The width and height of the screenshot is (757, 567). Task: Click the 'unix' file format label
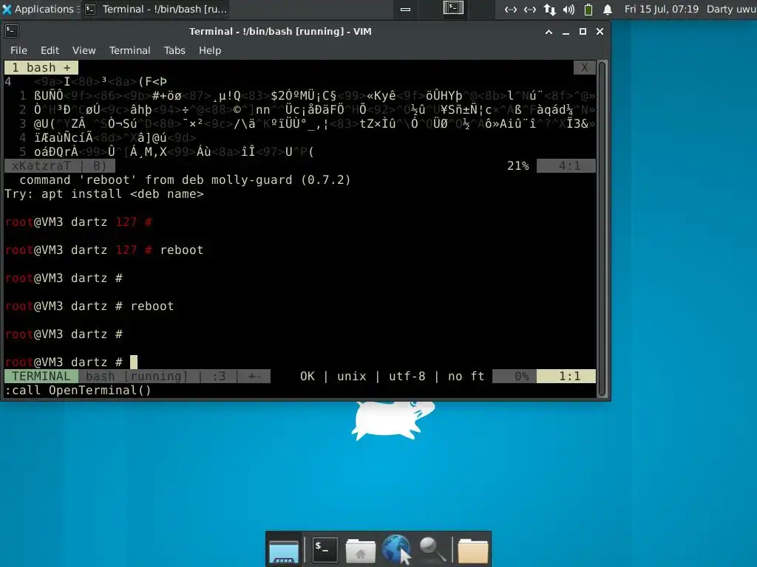351,376
